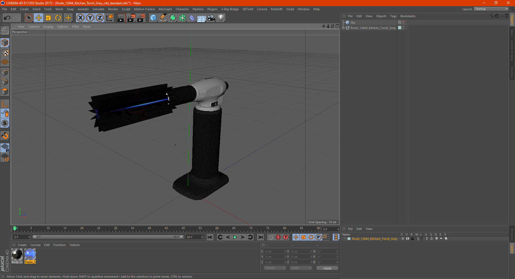Image resolution: width=515 pixels, height=279 pixels.
Task: Open the viewport Display menu
Action: click(x=48, y=27)
